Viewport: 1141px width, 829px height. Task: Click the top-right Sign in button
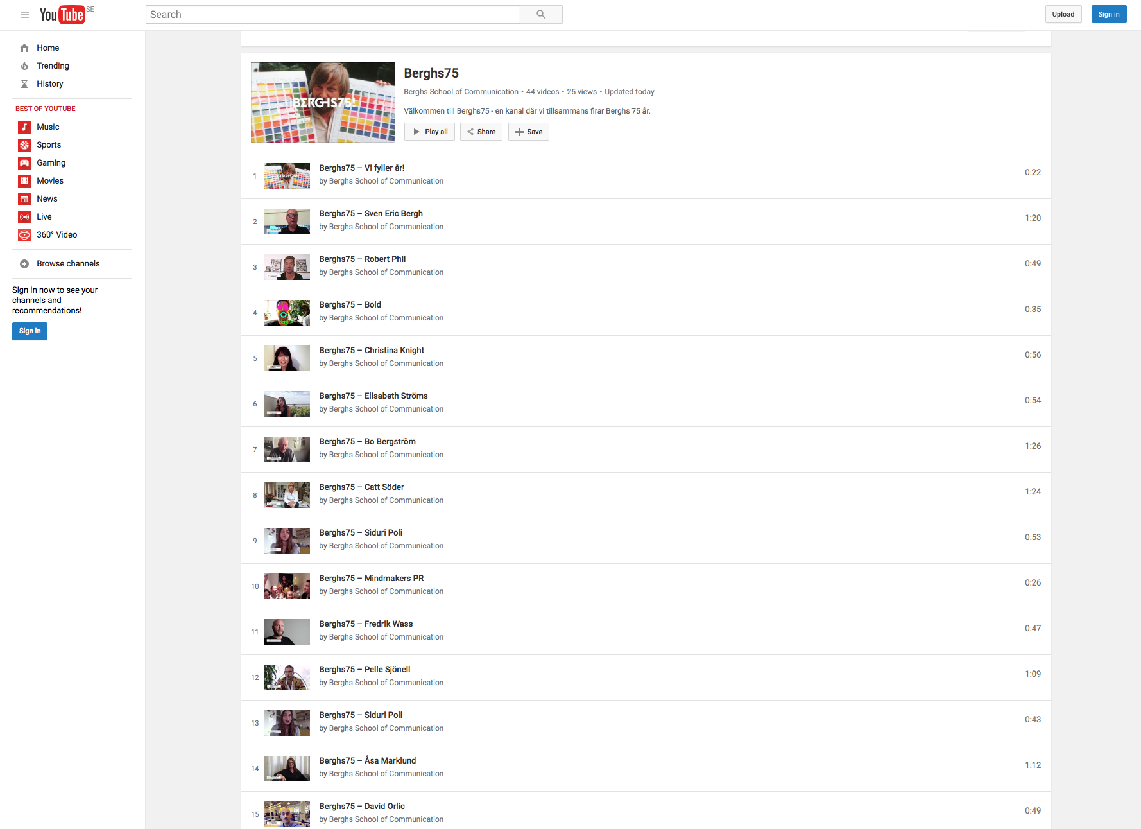click(1109, 14)
